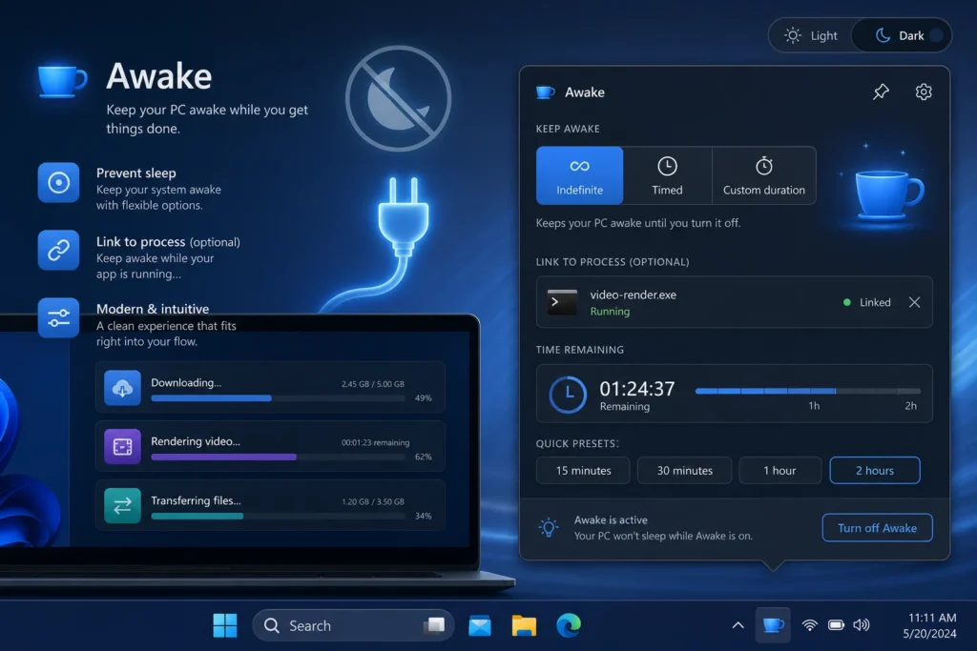The image size is (977, 651).
Task: Click the taskbar Search box
Action: coord(353,625)
